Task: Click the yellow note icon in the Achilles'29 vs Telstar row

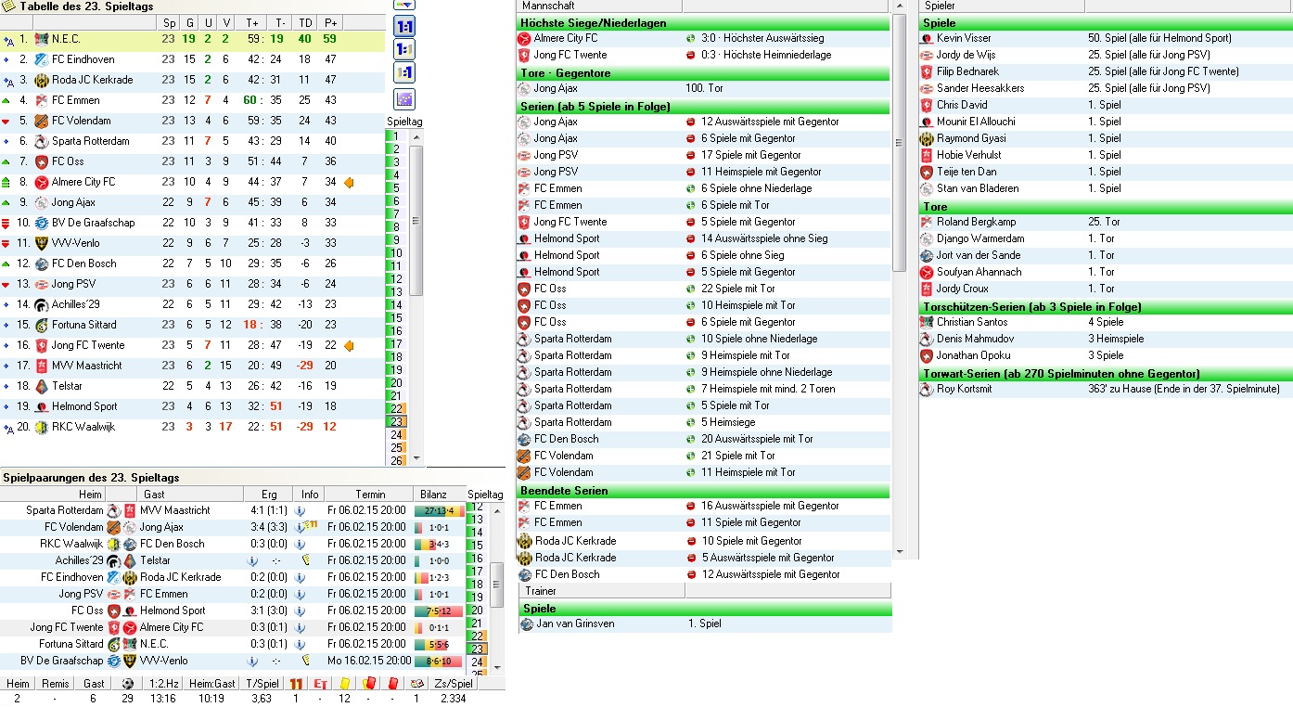Action: [x=305, y=560]
